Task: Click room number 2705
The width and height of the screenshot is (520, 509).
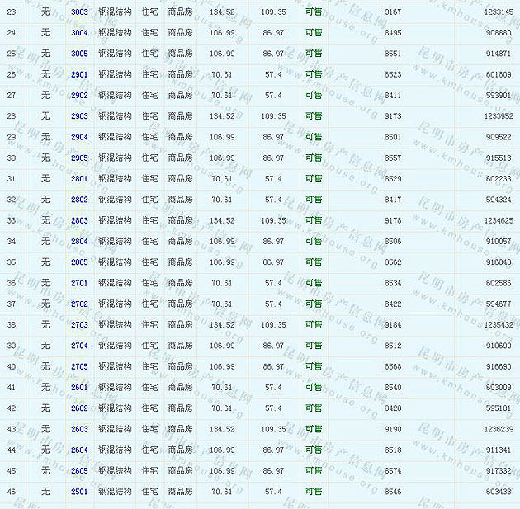Action: pos(79,367)
